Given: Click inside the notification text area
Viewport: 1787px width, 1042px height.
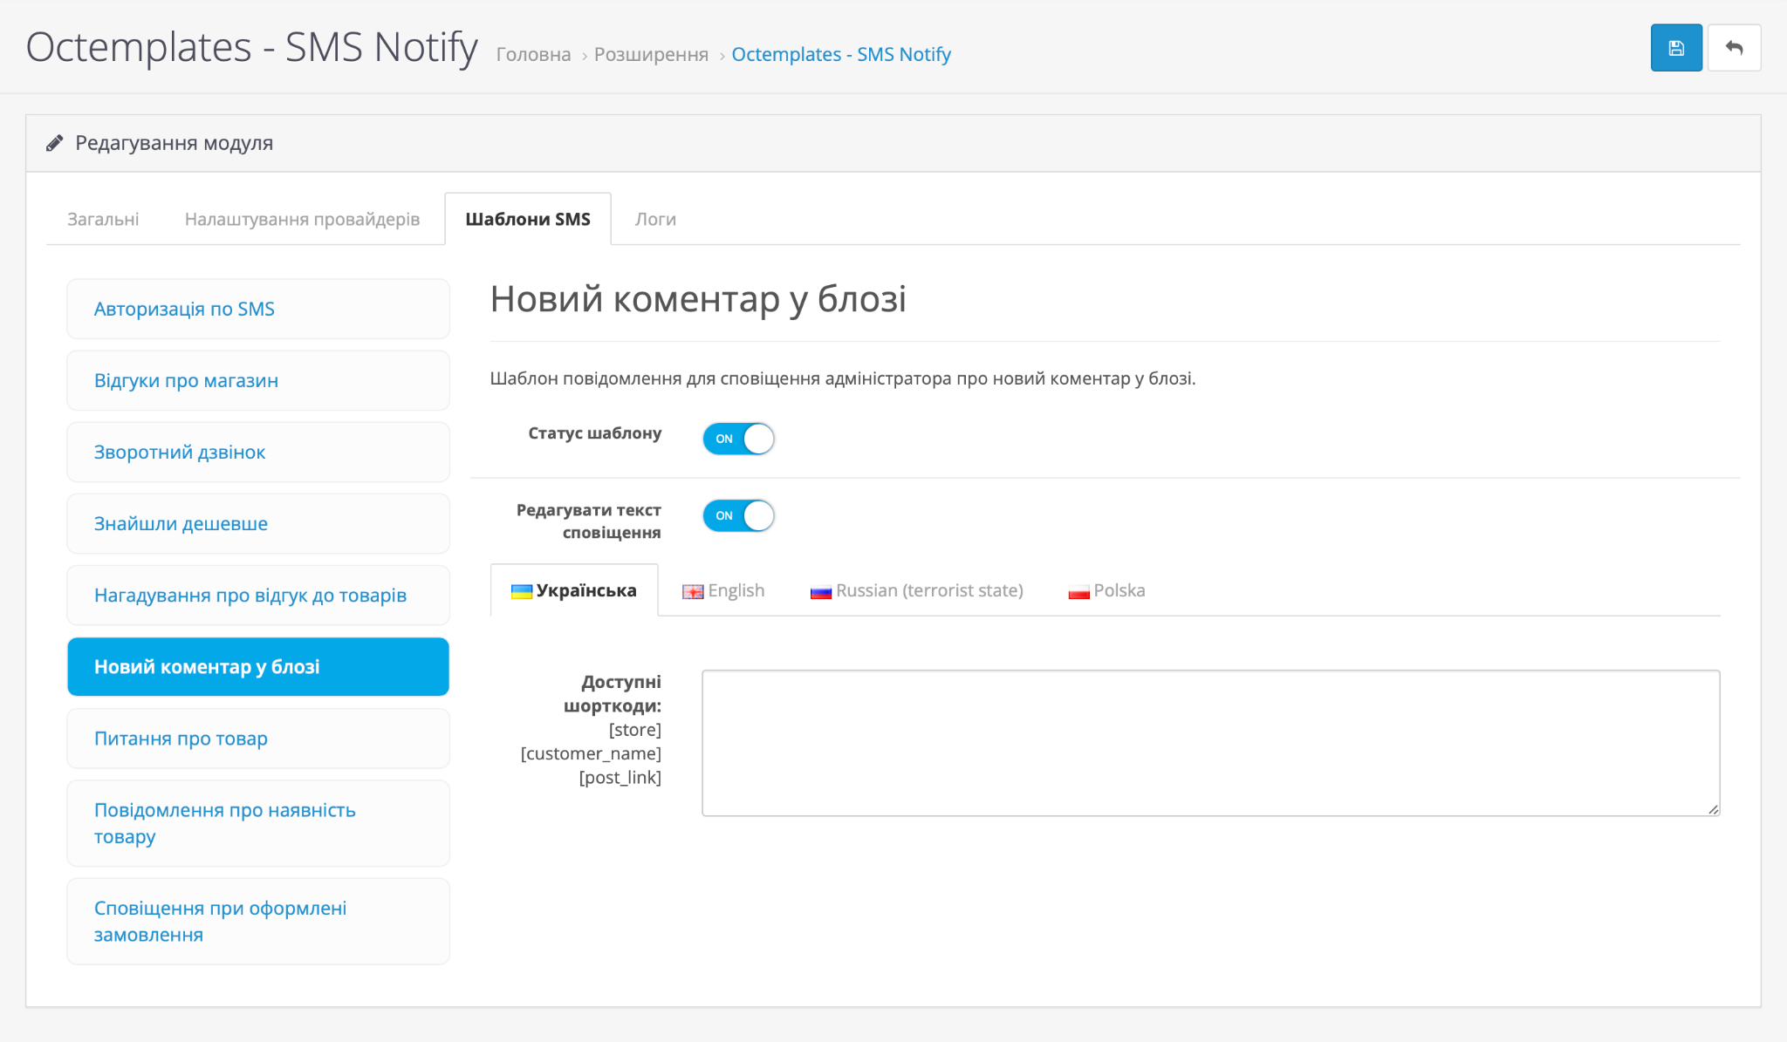Looking at the screenshot, I should [1211, 743].
